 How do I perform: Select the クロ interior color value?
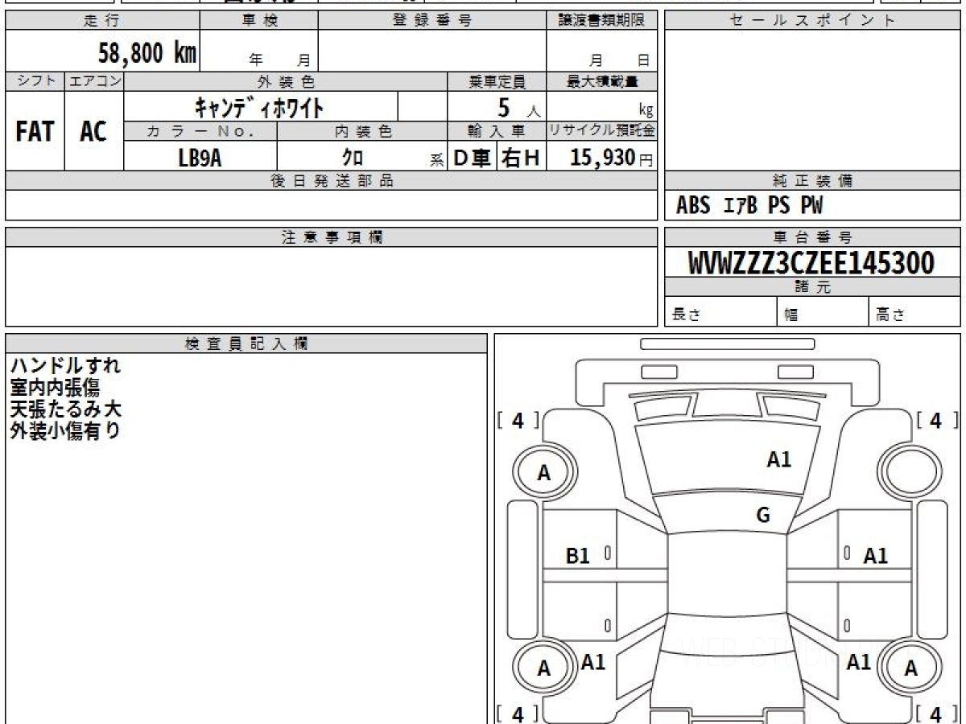coord(352,158)
